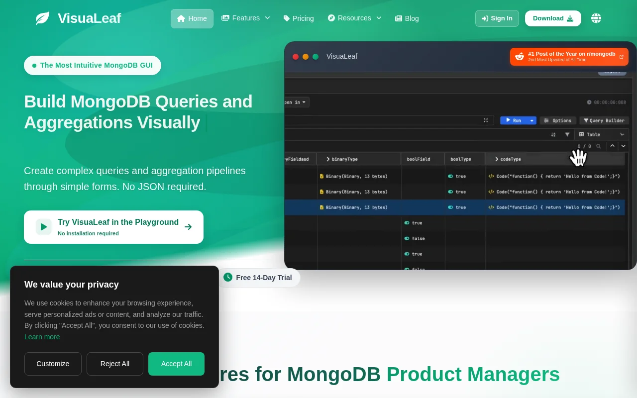Expand the codeType column chevron
Image resolution: width=637 pixels, height=398 pixels.
point(497,159)
